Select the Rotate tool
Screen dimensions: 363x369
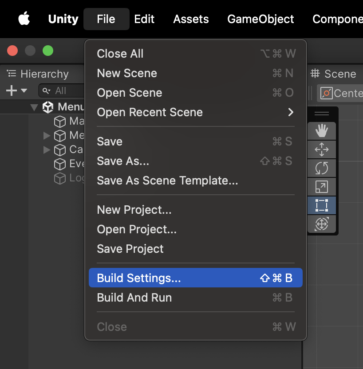(321, 168)
